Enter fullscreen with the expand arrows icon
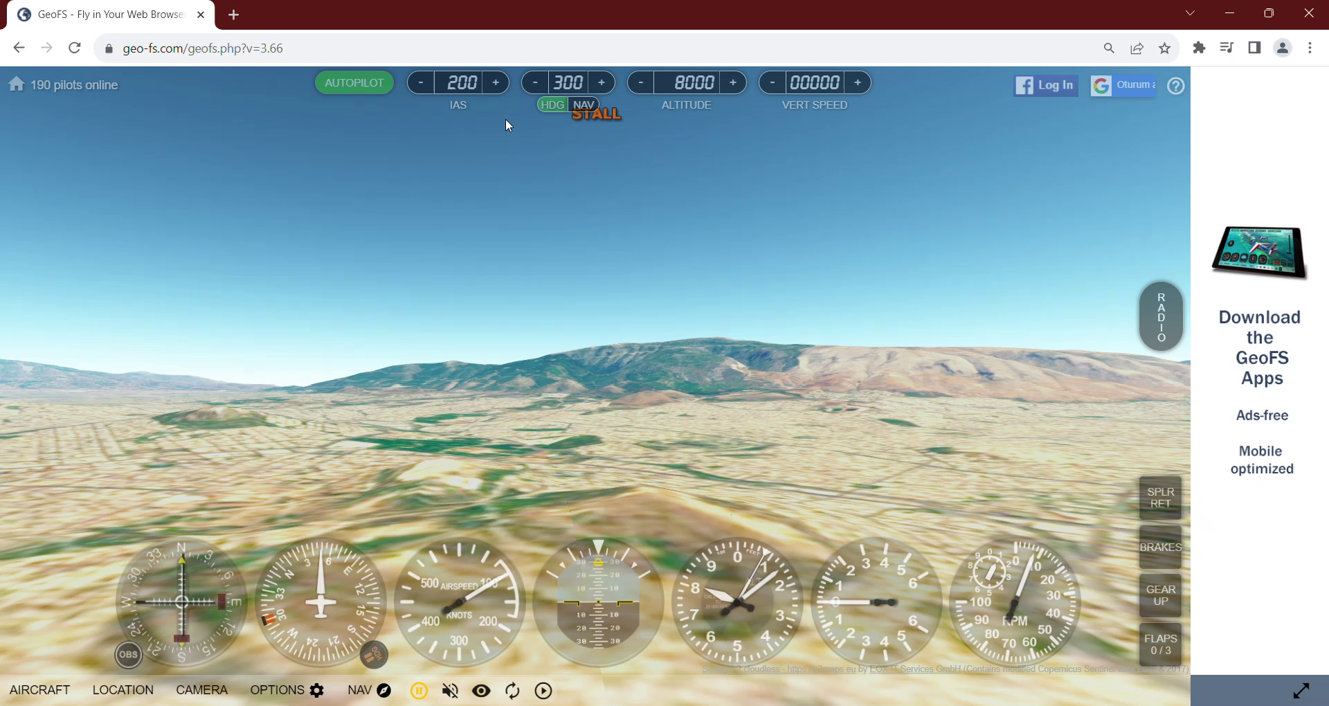The height and width of the screenshot is (706, 1329). click(x=1301, y=690)
